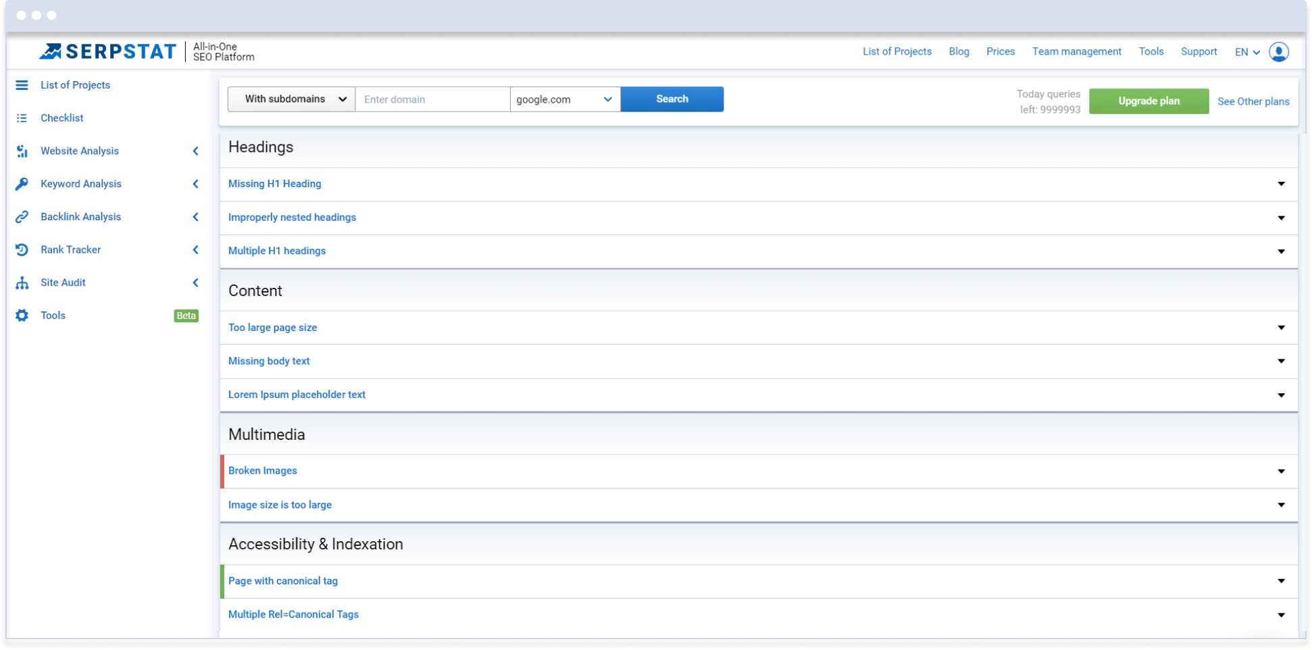
Task: Click the Serpstat logo
Action: point(107,51)
